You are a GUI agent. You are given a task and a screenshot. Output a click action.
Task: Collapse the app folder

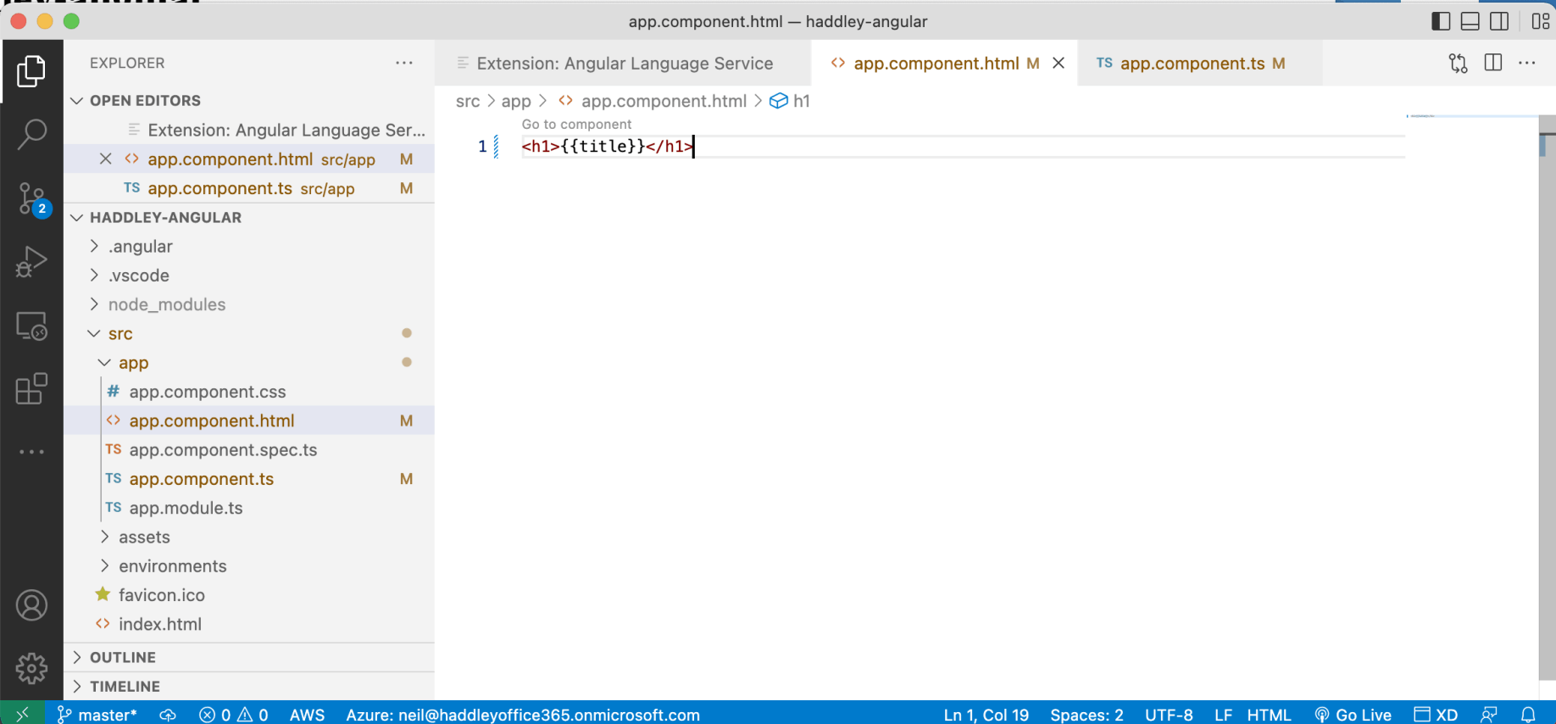[x=249, y=363]
